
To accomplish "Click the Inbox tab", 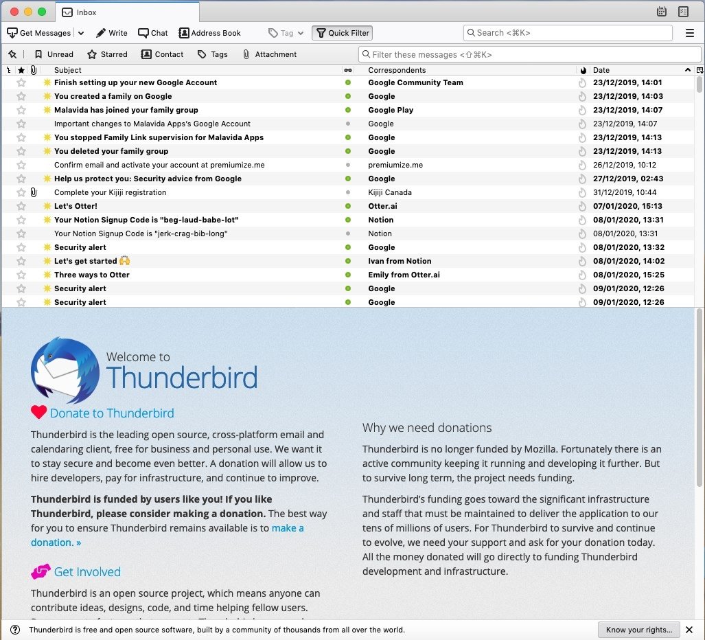I will [127, 12].
